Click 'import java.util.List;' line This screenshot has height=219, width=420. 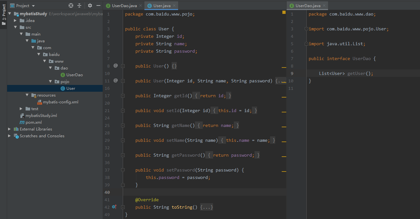[337, 44]
